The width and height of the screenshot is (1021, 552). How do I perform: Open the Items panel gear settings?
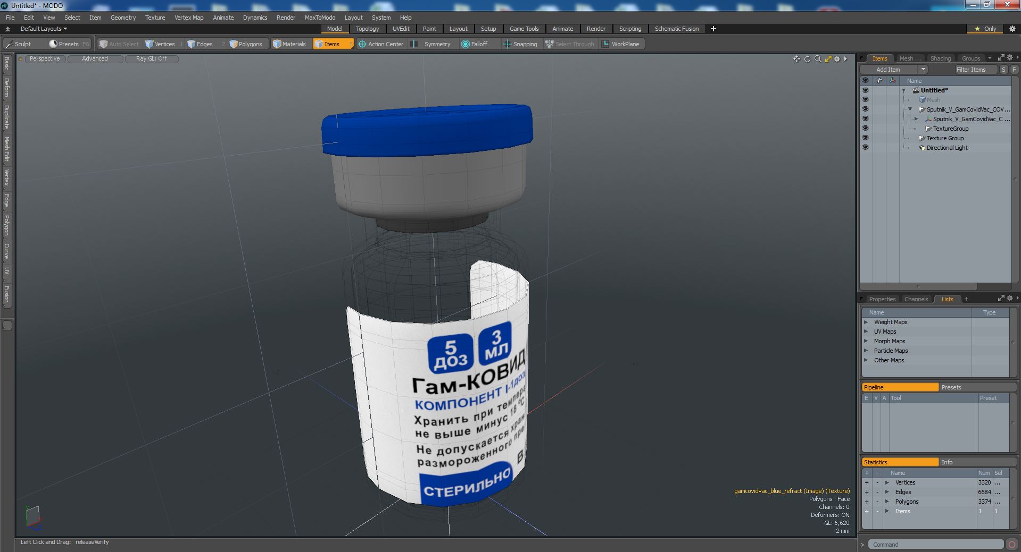tap(1009, 58)
